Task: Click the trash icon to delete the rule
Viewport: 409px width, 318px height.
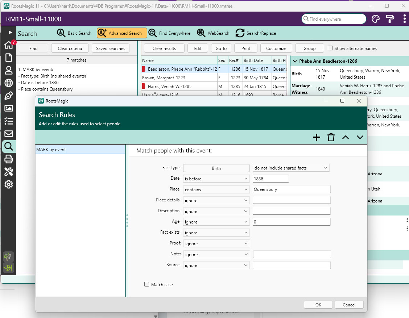Action: 331,137
